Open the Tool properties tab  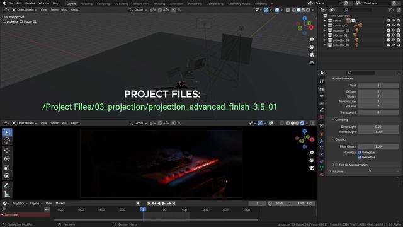coord(322,81)
